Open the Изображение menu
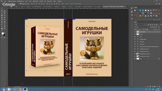The height and width of the screenshot is (91, 162). coord(20,1)
